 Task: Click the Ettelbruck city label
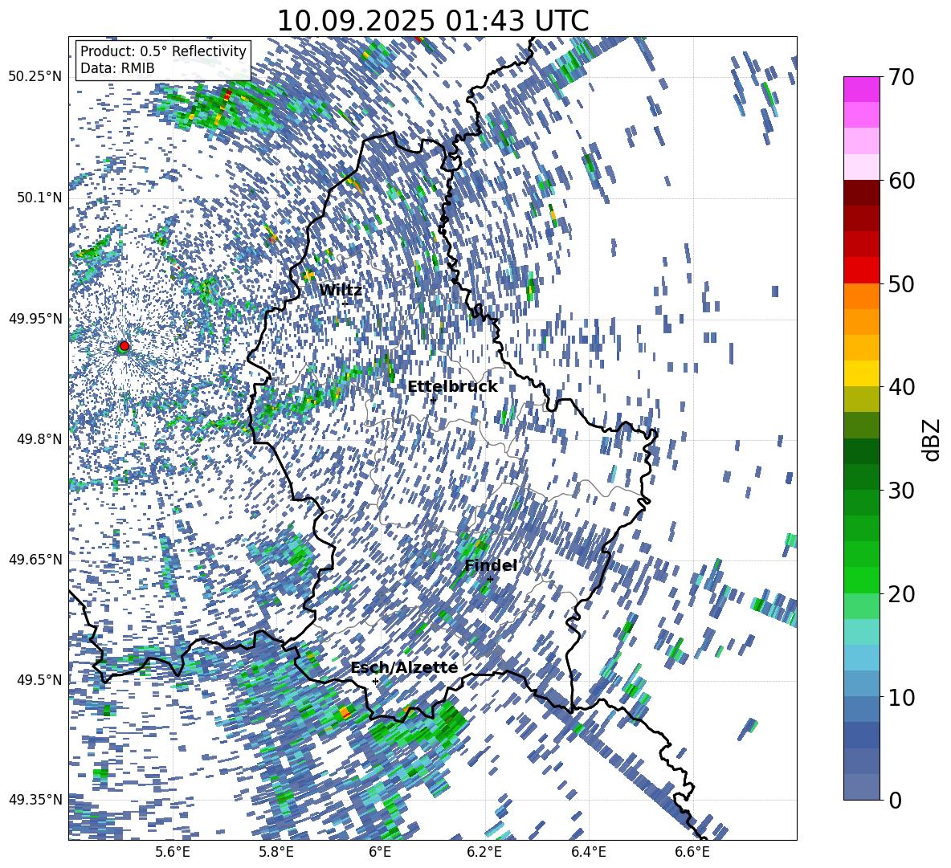[452, 387]
